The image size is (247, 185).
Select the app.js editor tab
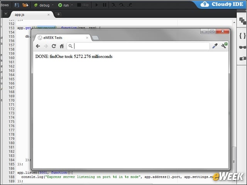coord(20,15)
